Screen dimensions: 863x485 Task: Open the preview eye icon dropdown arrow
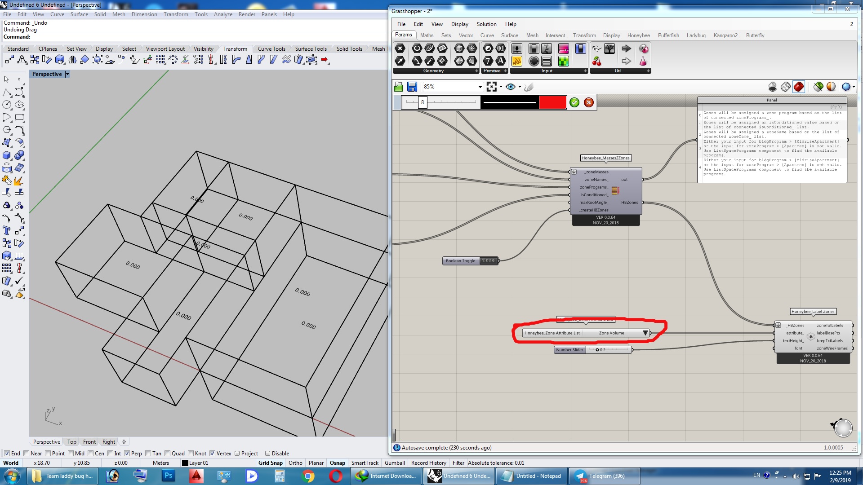click(x=520, y=87)
